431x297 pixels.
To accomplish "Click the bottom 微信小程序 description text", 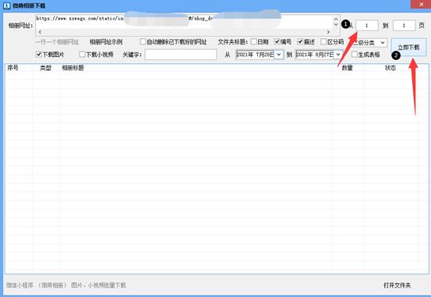I will coord(66,285).
